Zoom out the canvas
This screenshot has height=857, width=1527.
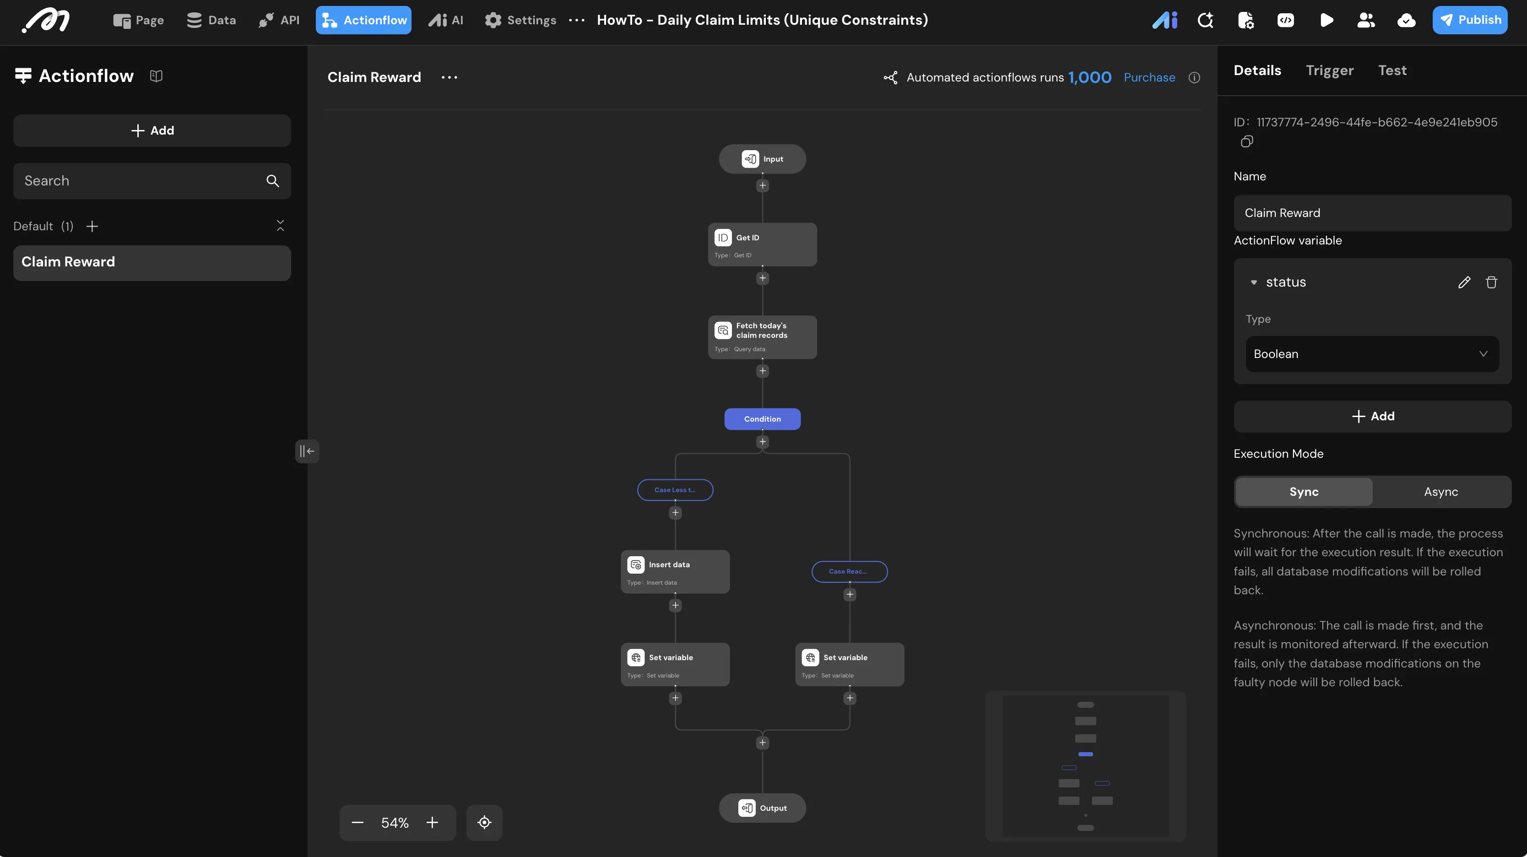357,823
